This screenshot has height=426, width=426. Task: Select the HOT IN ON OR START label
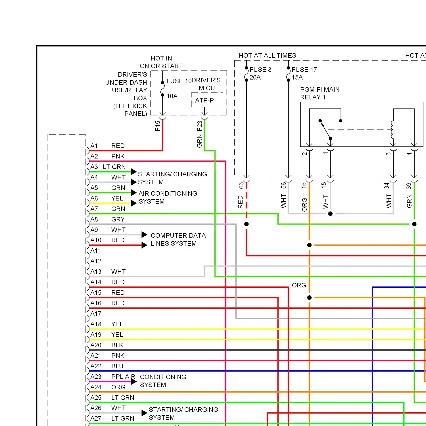point(161,62)
